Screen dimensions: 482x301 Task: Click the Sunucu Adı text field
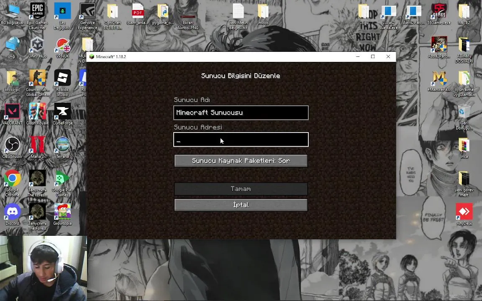click(x=241, y=113)
